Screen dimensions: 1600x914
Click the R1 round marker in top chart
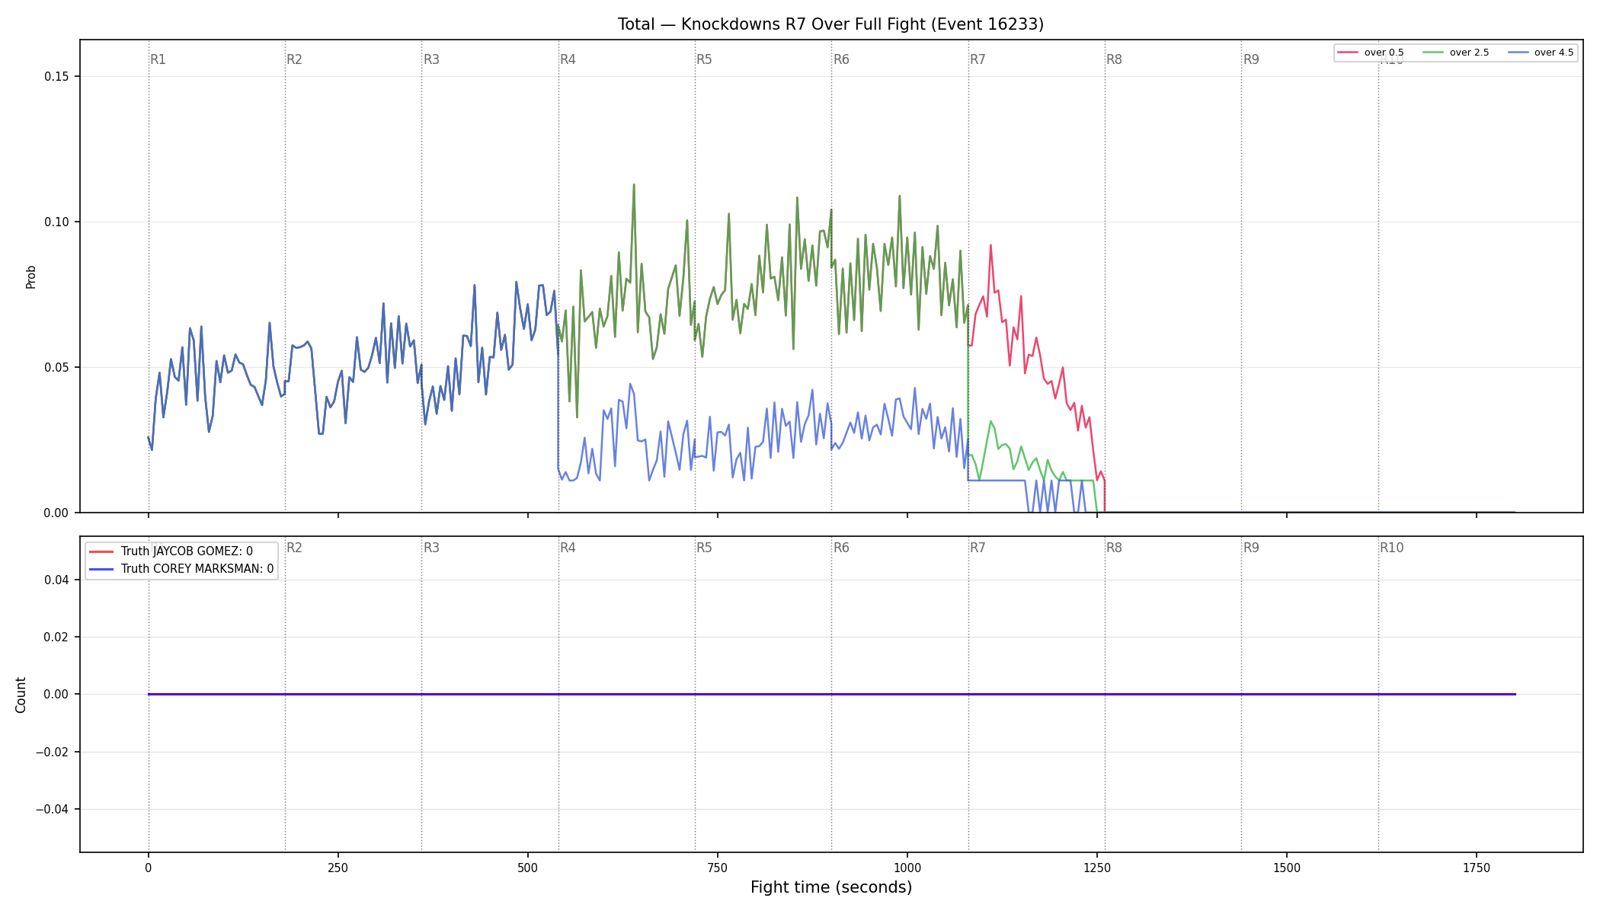pyautogui.click(x=158, y=59)
